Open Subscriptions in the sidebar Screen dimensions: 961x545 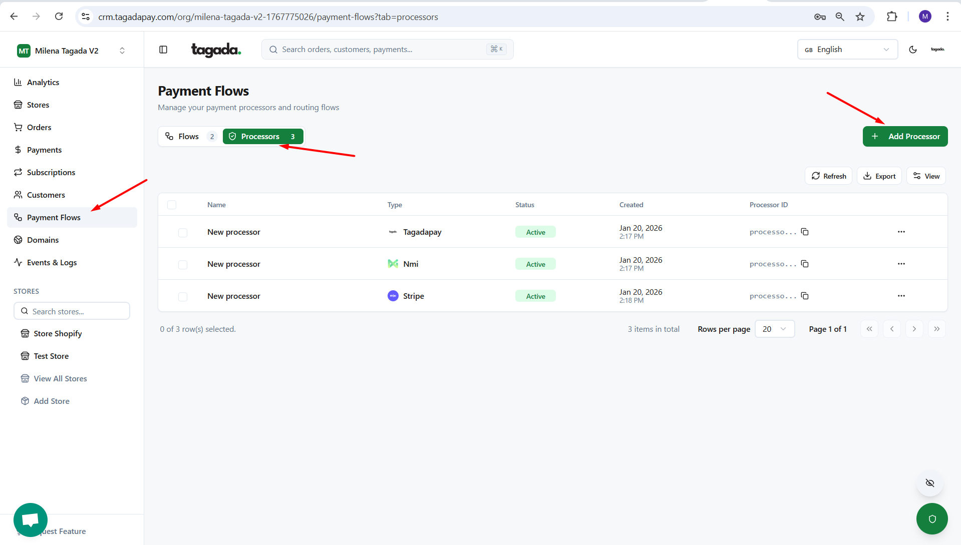(51, 172)
